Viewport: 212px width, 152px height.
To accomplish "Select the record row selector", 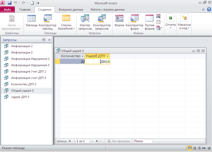I will [x=58, y=61].
